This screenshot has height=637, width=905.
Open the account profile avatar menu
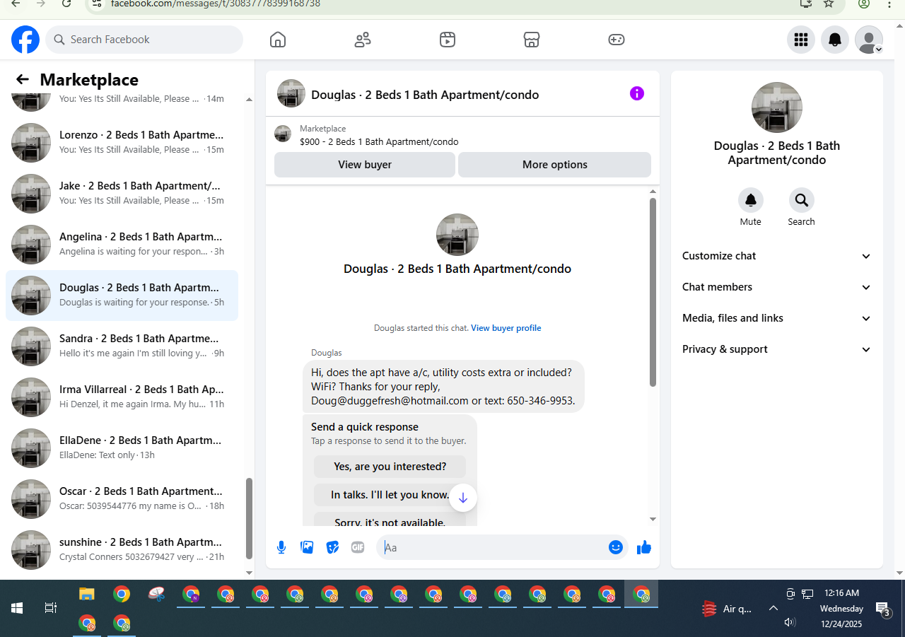[x=869, y=40]
